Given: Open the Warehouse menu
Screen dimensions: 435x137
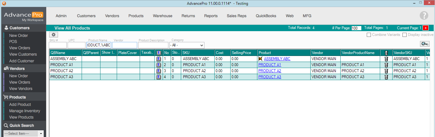Looking at the screenshot, I should pyautogui.click(x=162, y=16).
